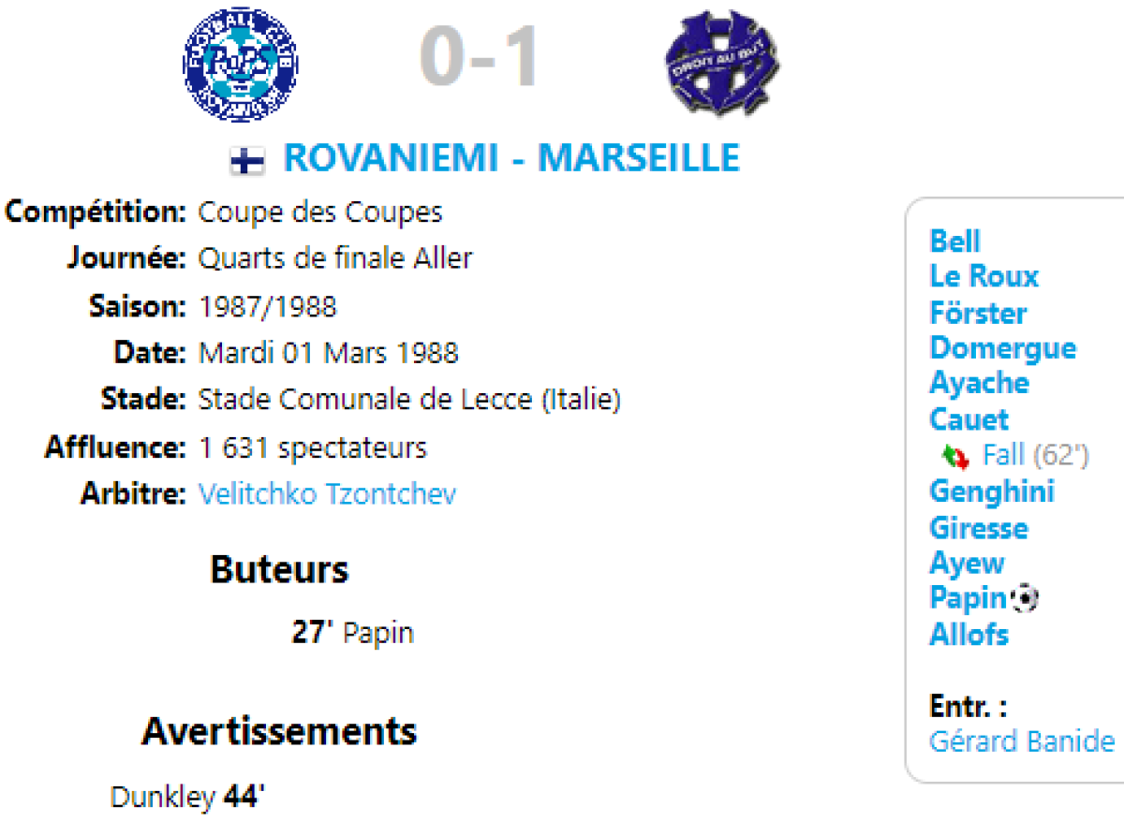The height and width of the screenshot is (821, 1124).
Task: Click the Marseille club crest logo
Action: click(x=720, y=64)
